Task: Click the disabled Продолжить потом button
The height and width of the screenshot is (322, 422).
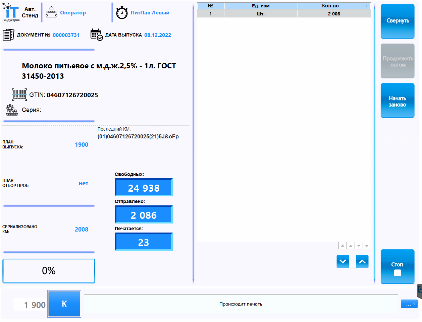Action: [x=398, y=61]
